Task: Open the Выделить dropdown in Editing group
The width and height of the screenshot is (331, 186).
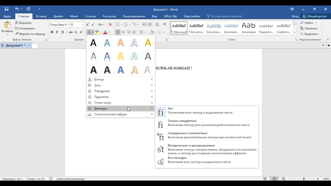Action: pyautogui.click(x=310, y=34)
